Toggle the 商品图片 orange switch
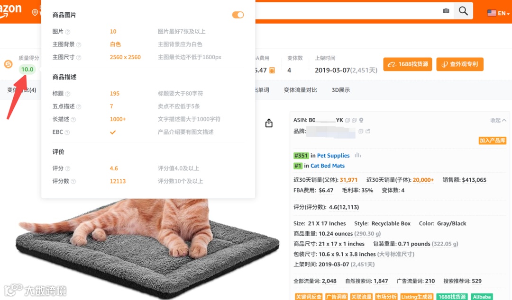 pyautogui.click(x=238, y=15)
